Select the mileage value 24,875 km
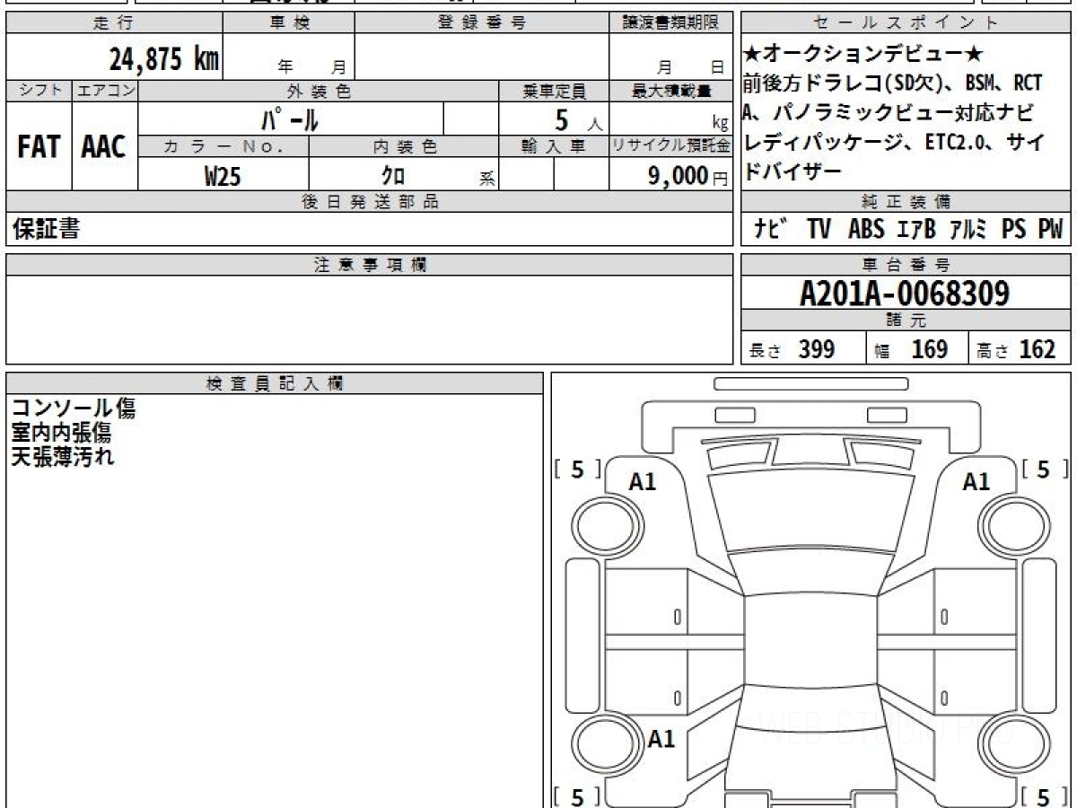The height and width of the screenshot is (808, 1077). pyautogui.click(x=164, y=59)
